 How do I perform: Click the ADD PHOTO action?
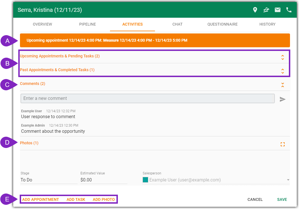coord(104,199)
